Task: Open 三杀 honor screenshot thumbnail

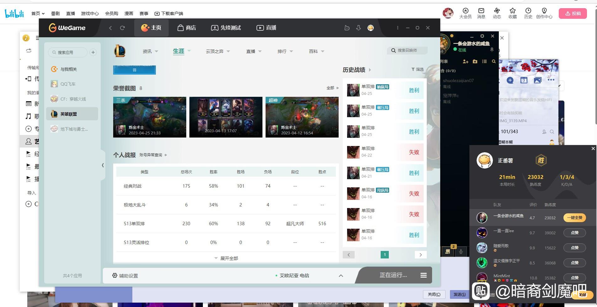Action: pyautogui.click(x=150, y=117)
